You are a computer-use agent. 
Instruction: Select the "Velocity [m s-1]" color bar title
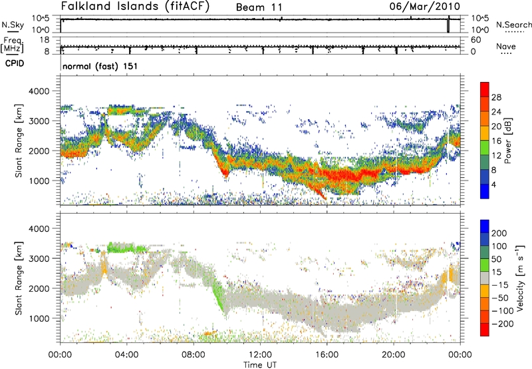[x=519, y=278]
